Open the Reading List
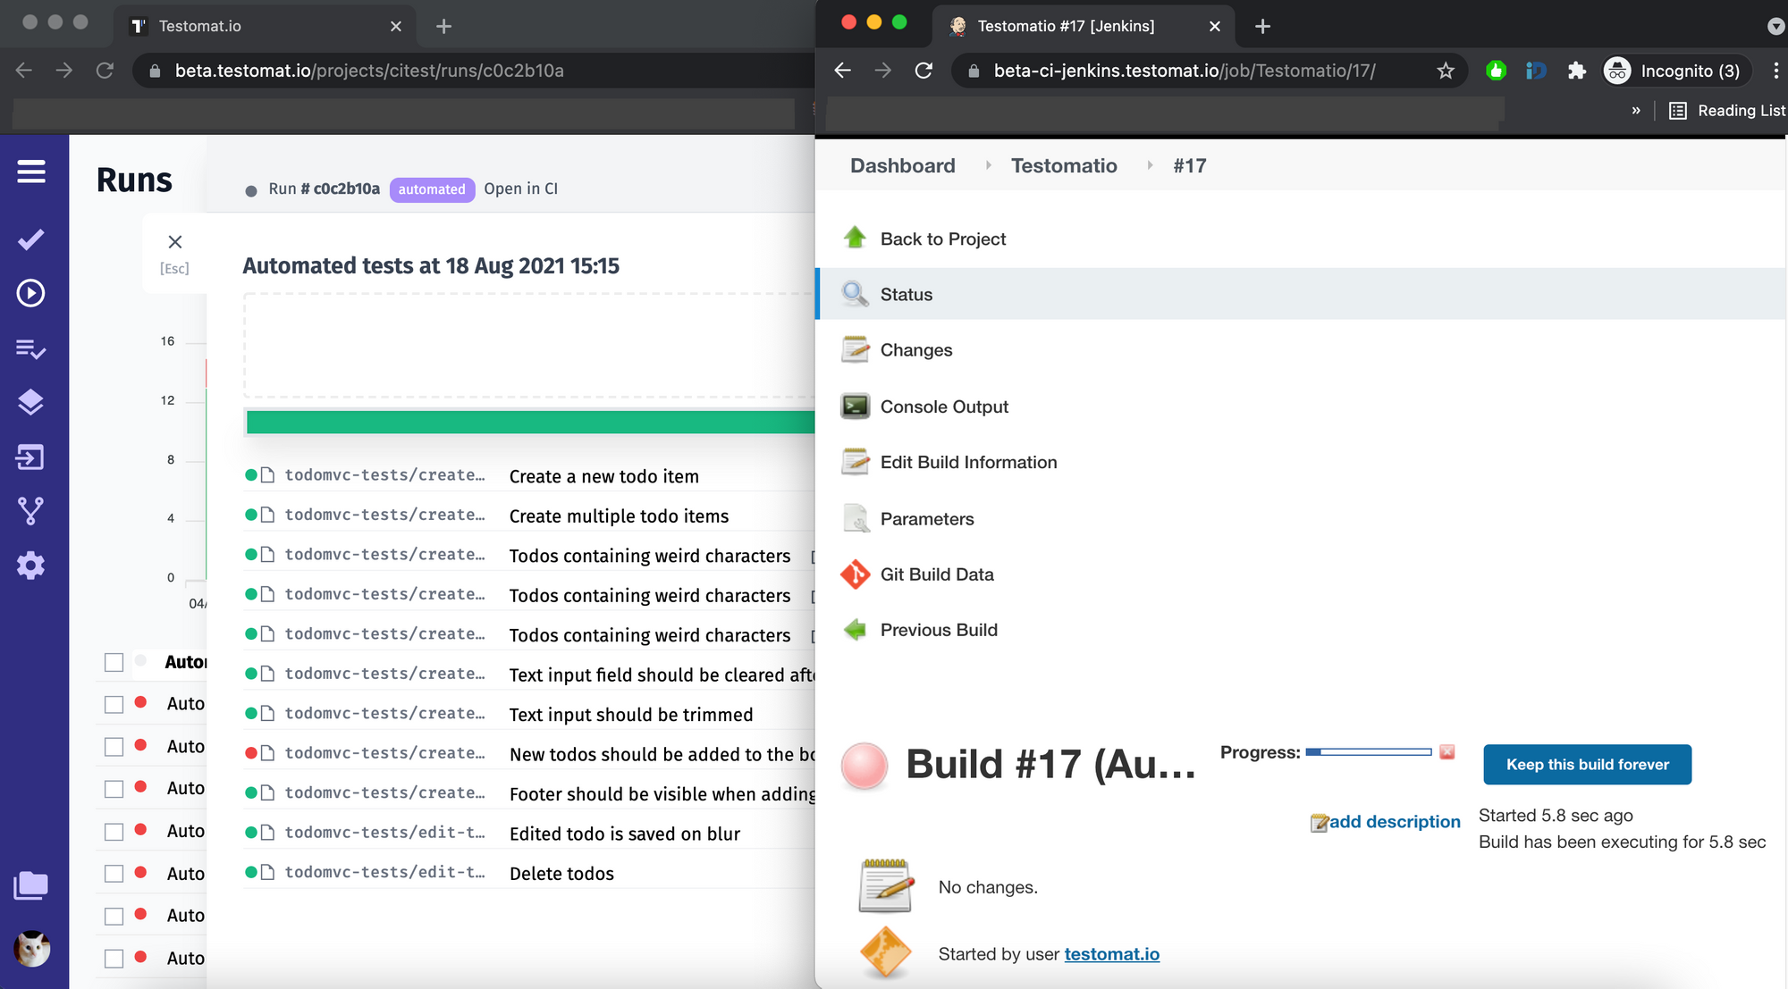The height and width of the screenshot is (989, 1788). (x=1727, y=111)
